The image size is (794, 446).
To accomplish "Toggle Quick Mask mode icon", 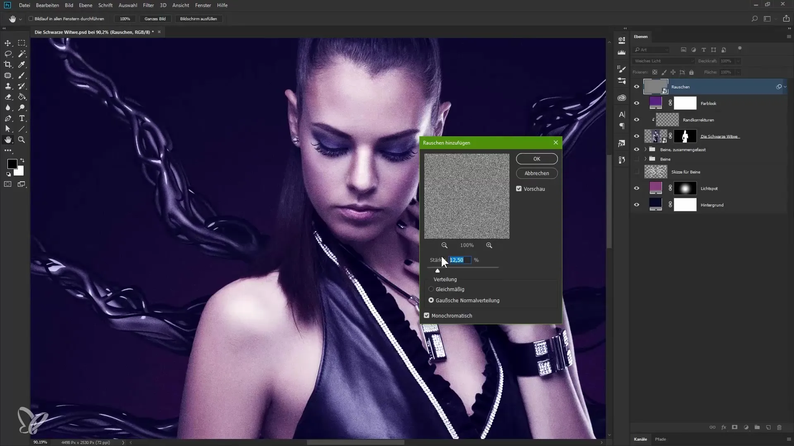I will click(8, 184).
